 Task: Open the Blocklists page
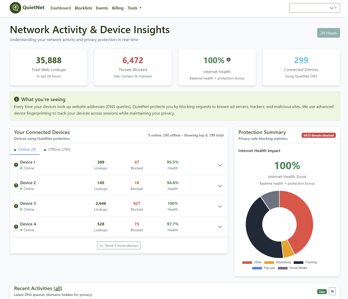click(83, 8)
